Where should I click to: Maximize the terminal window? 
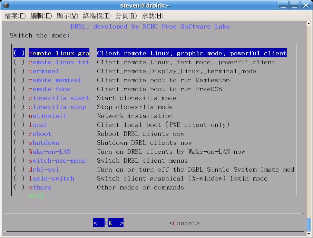[x=294, y=5]
